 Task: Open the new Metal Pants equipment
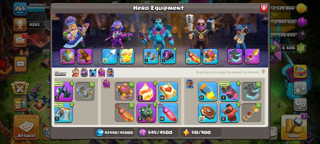(64, 113)
